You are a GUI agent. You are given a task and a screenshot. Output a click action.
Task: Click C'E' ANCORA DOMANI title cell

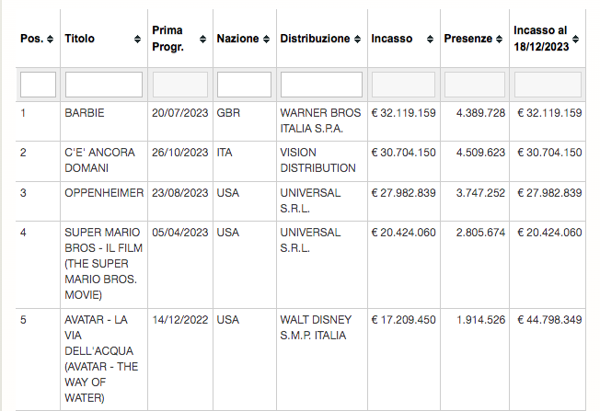click(x=99, y=161)
